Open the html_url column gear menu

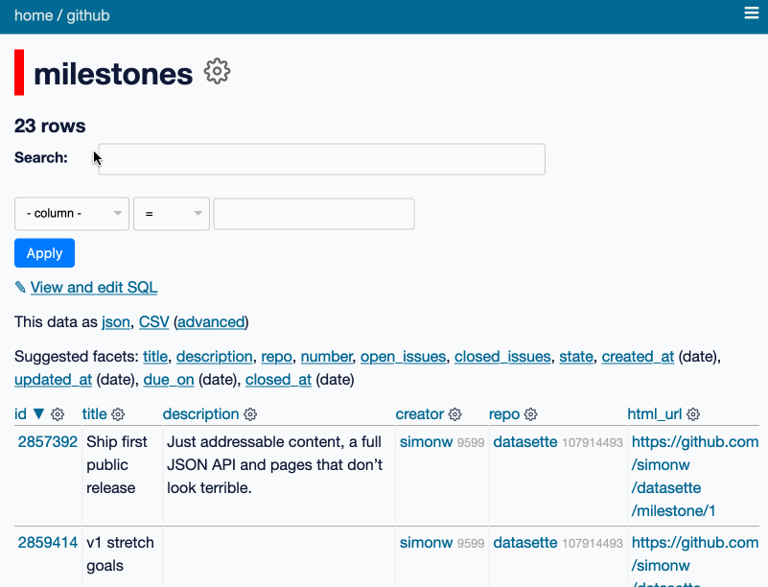[693, 414]
